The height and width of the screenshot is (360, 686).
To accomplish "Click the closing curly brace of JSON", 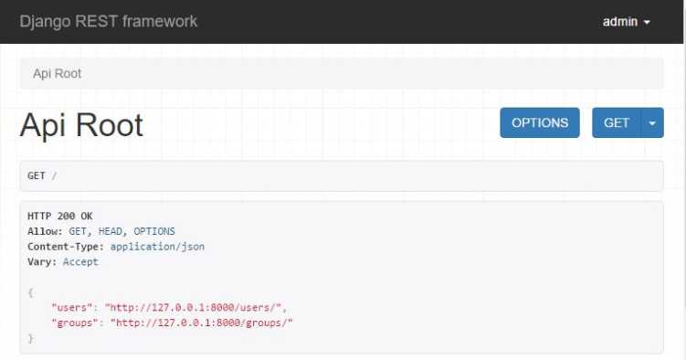I will (x=31, y=338).
